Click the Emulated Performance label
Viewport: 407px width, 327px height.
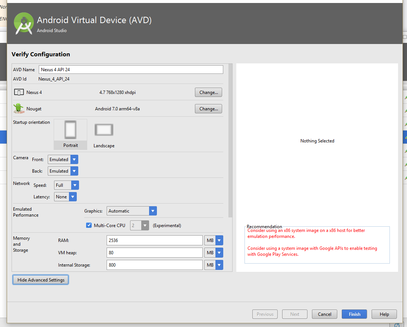[x=26, y=212]
